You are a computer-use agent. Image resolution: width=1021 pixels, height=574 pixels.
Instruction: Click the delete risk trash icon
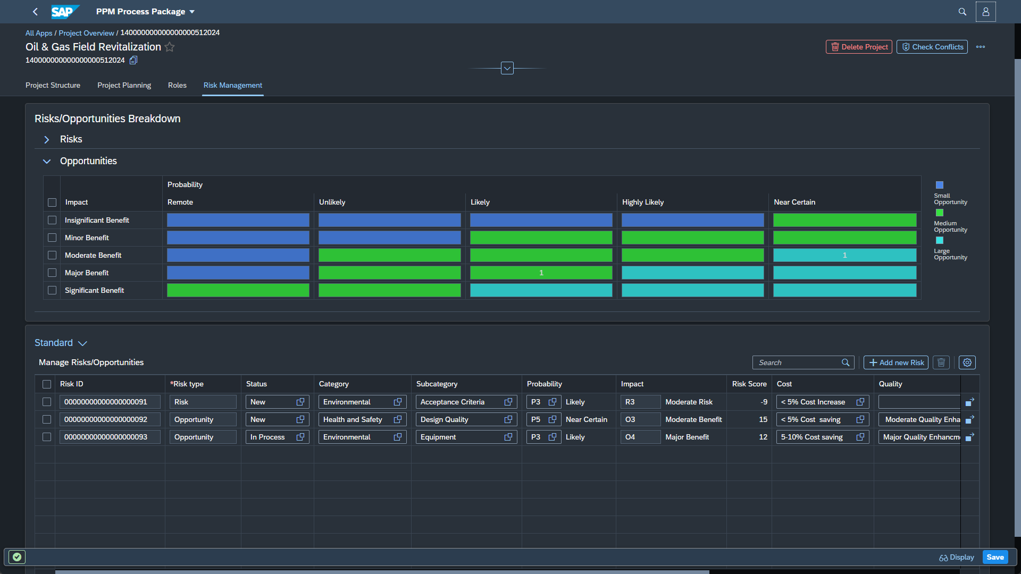coord(941,362)
